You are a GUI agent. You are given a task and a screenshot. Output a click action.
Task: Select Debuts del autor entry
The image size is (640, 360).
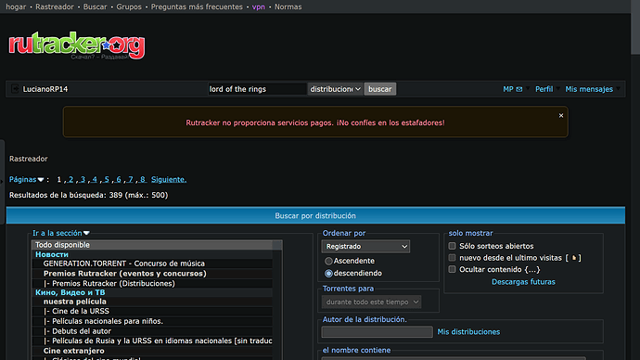152,331
